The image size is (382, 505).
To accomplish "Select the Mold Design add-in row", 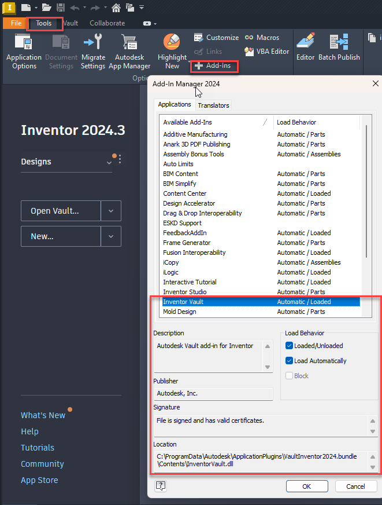I will pos(261,312).
